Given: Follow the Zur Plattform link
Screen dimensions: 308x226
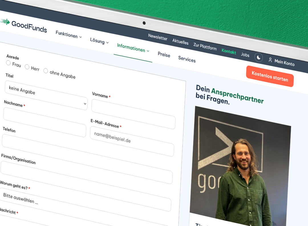Looking at the screenshot, I should tap(205, 47).
